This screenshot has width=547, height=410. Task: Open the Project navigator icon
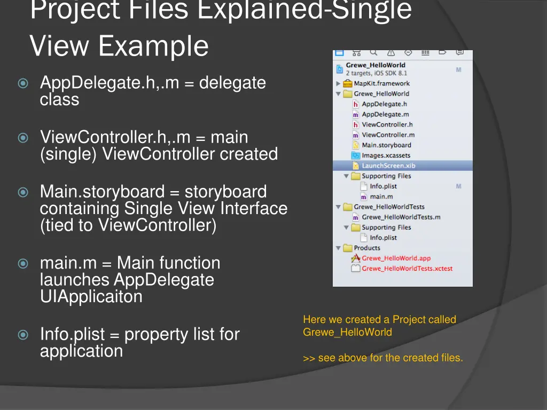(339, 53)
